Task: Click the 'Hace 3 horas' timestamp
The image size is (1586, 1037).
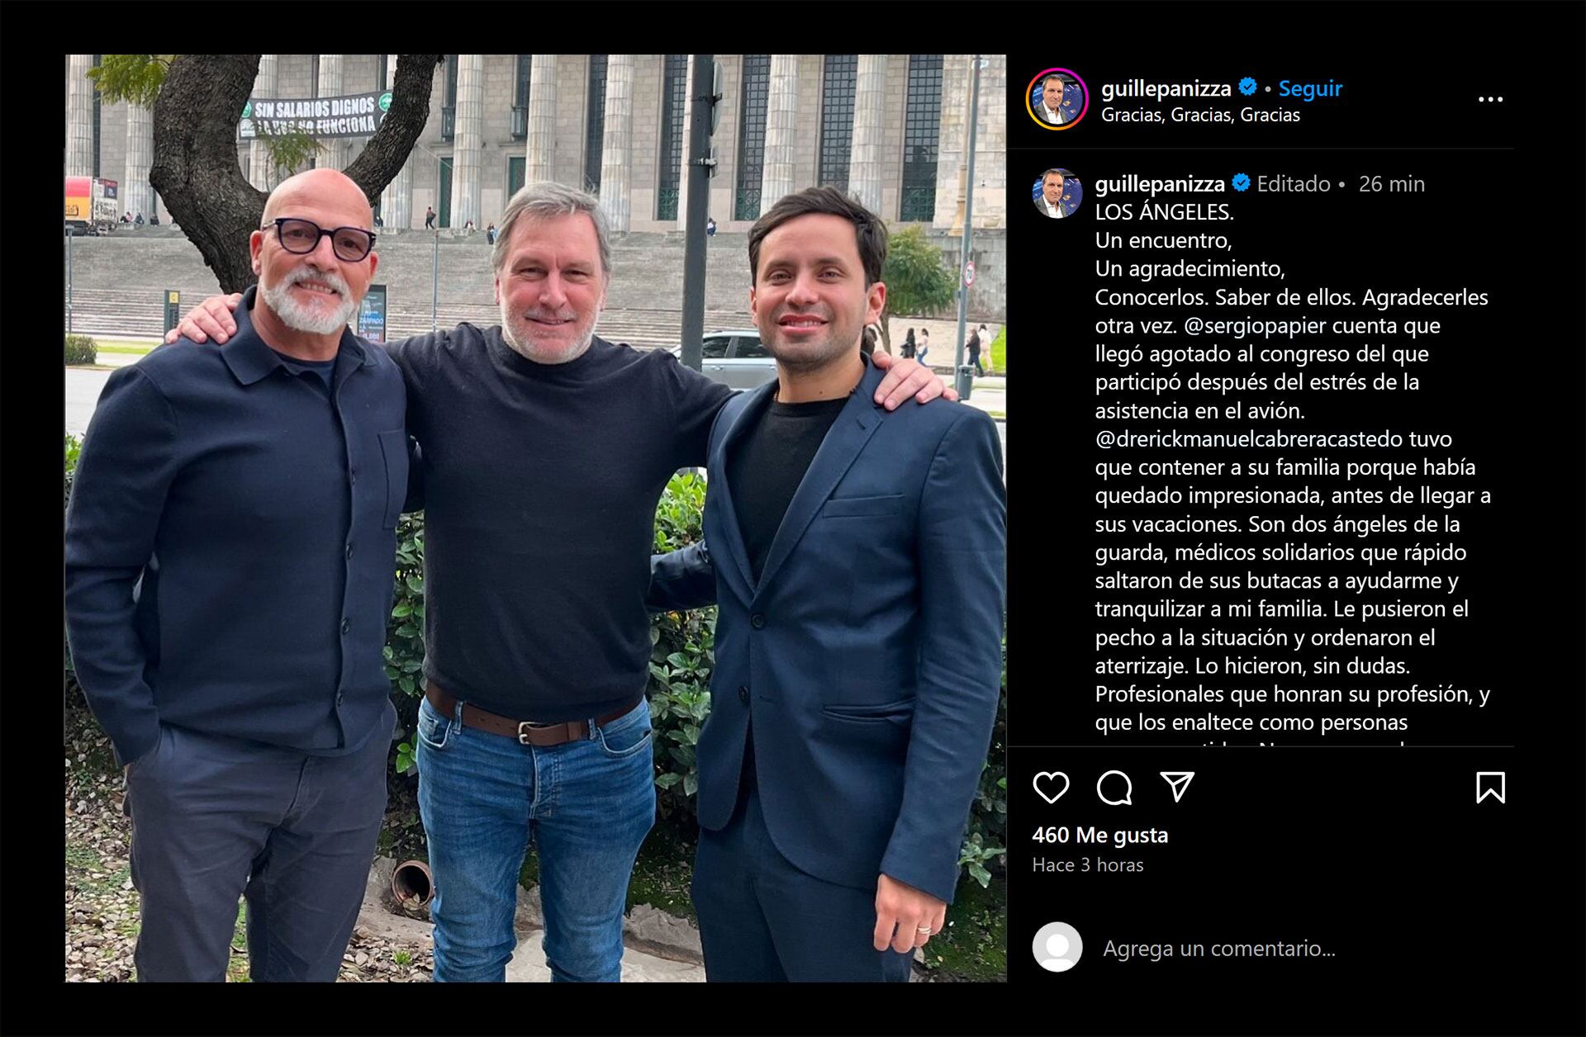Action: [x=1088, y=864]
